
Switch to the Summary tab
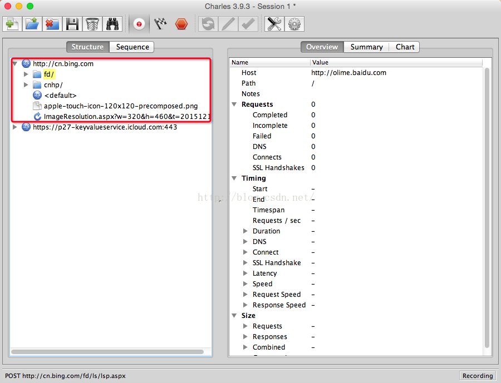[366, 47]
